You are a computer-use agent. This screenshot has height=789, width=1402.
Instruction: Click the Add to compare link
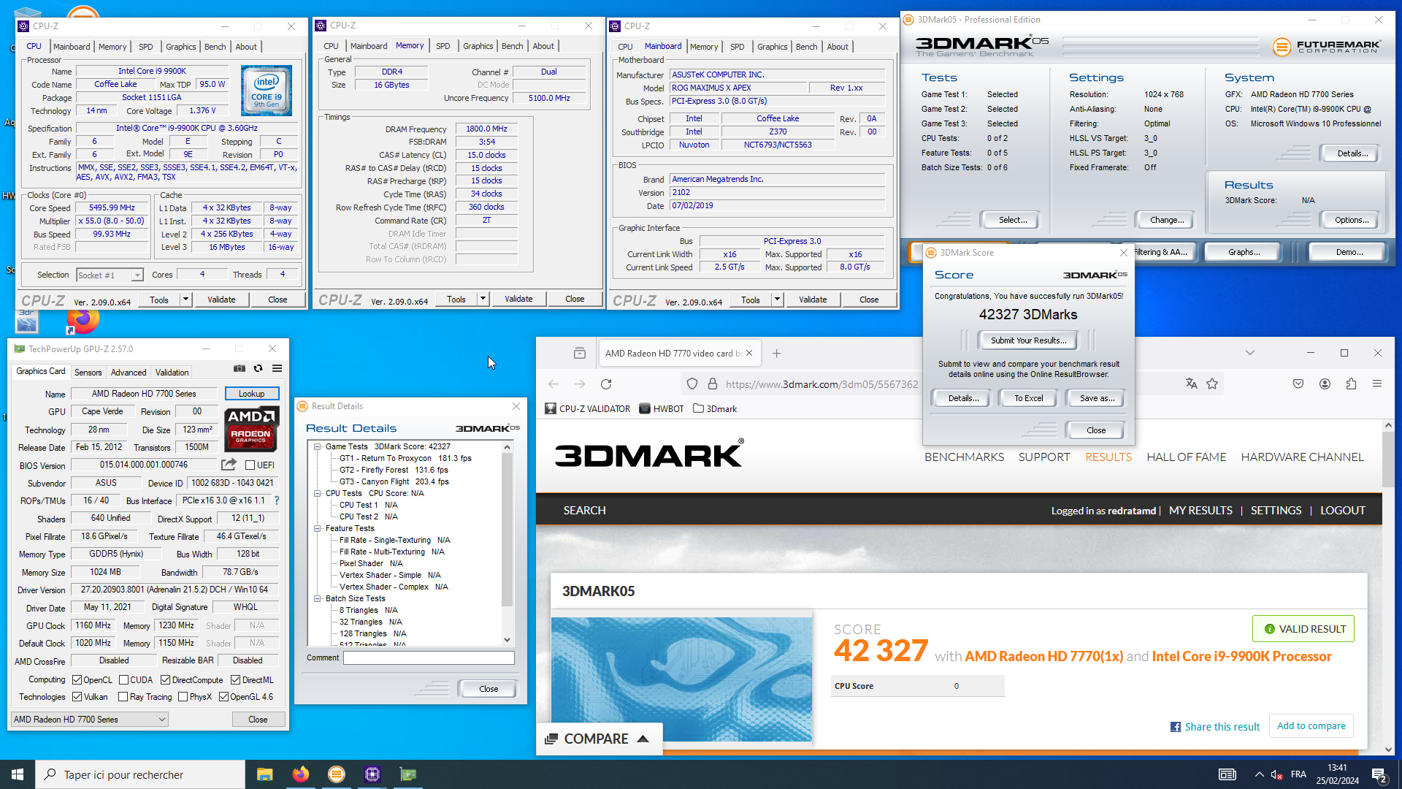(x=1311, y=725)
